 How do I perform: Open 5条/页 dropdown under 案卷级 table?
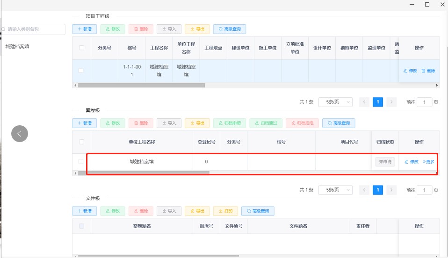[335, 190]
